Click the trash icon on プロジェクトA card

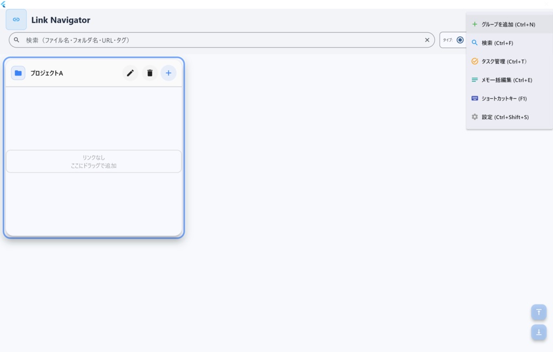[x=149, y=72]
